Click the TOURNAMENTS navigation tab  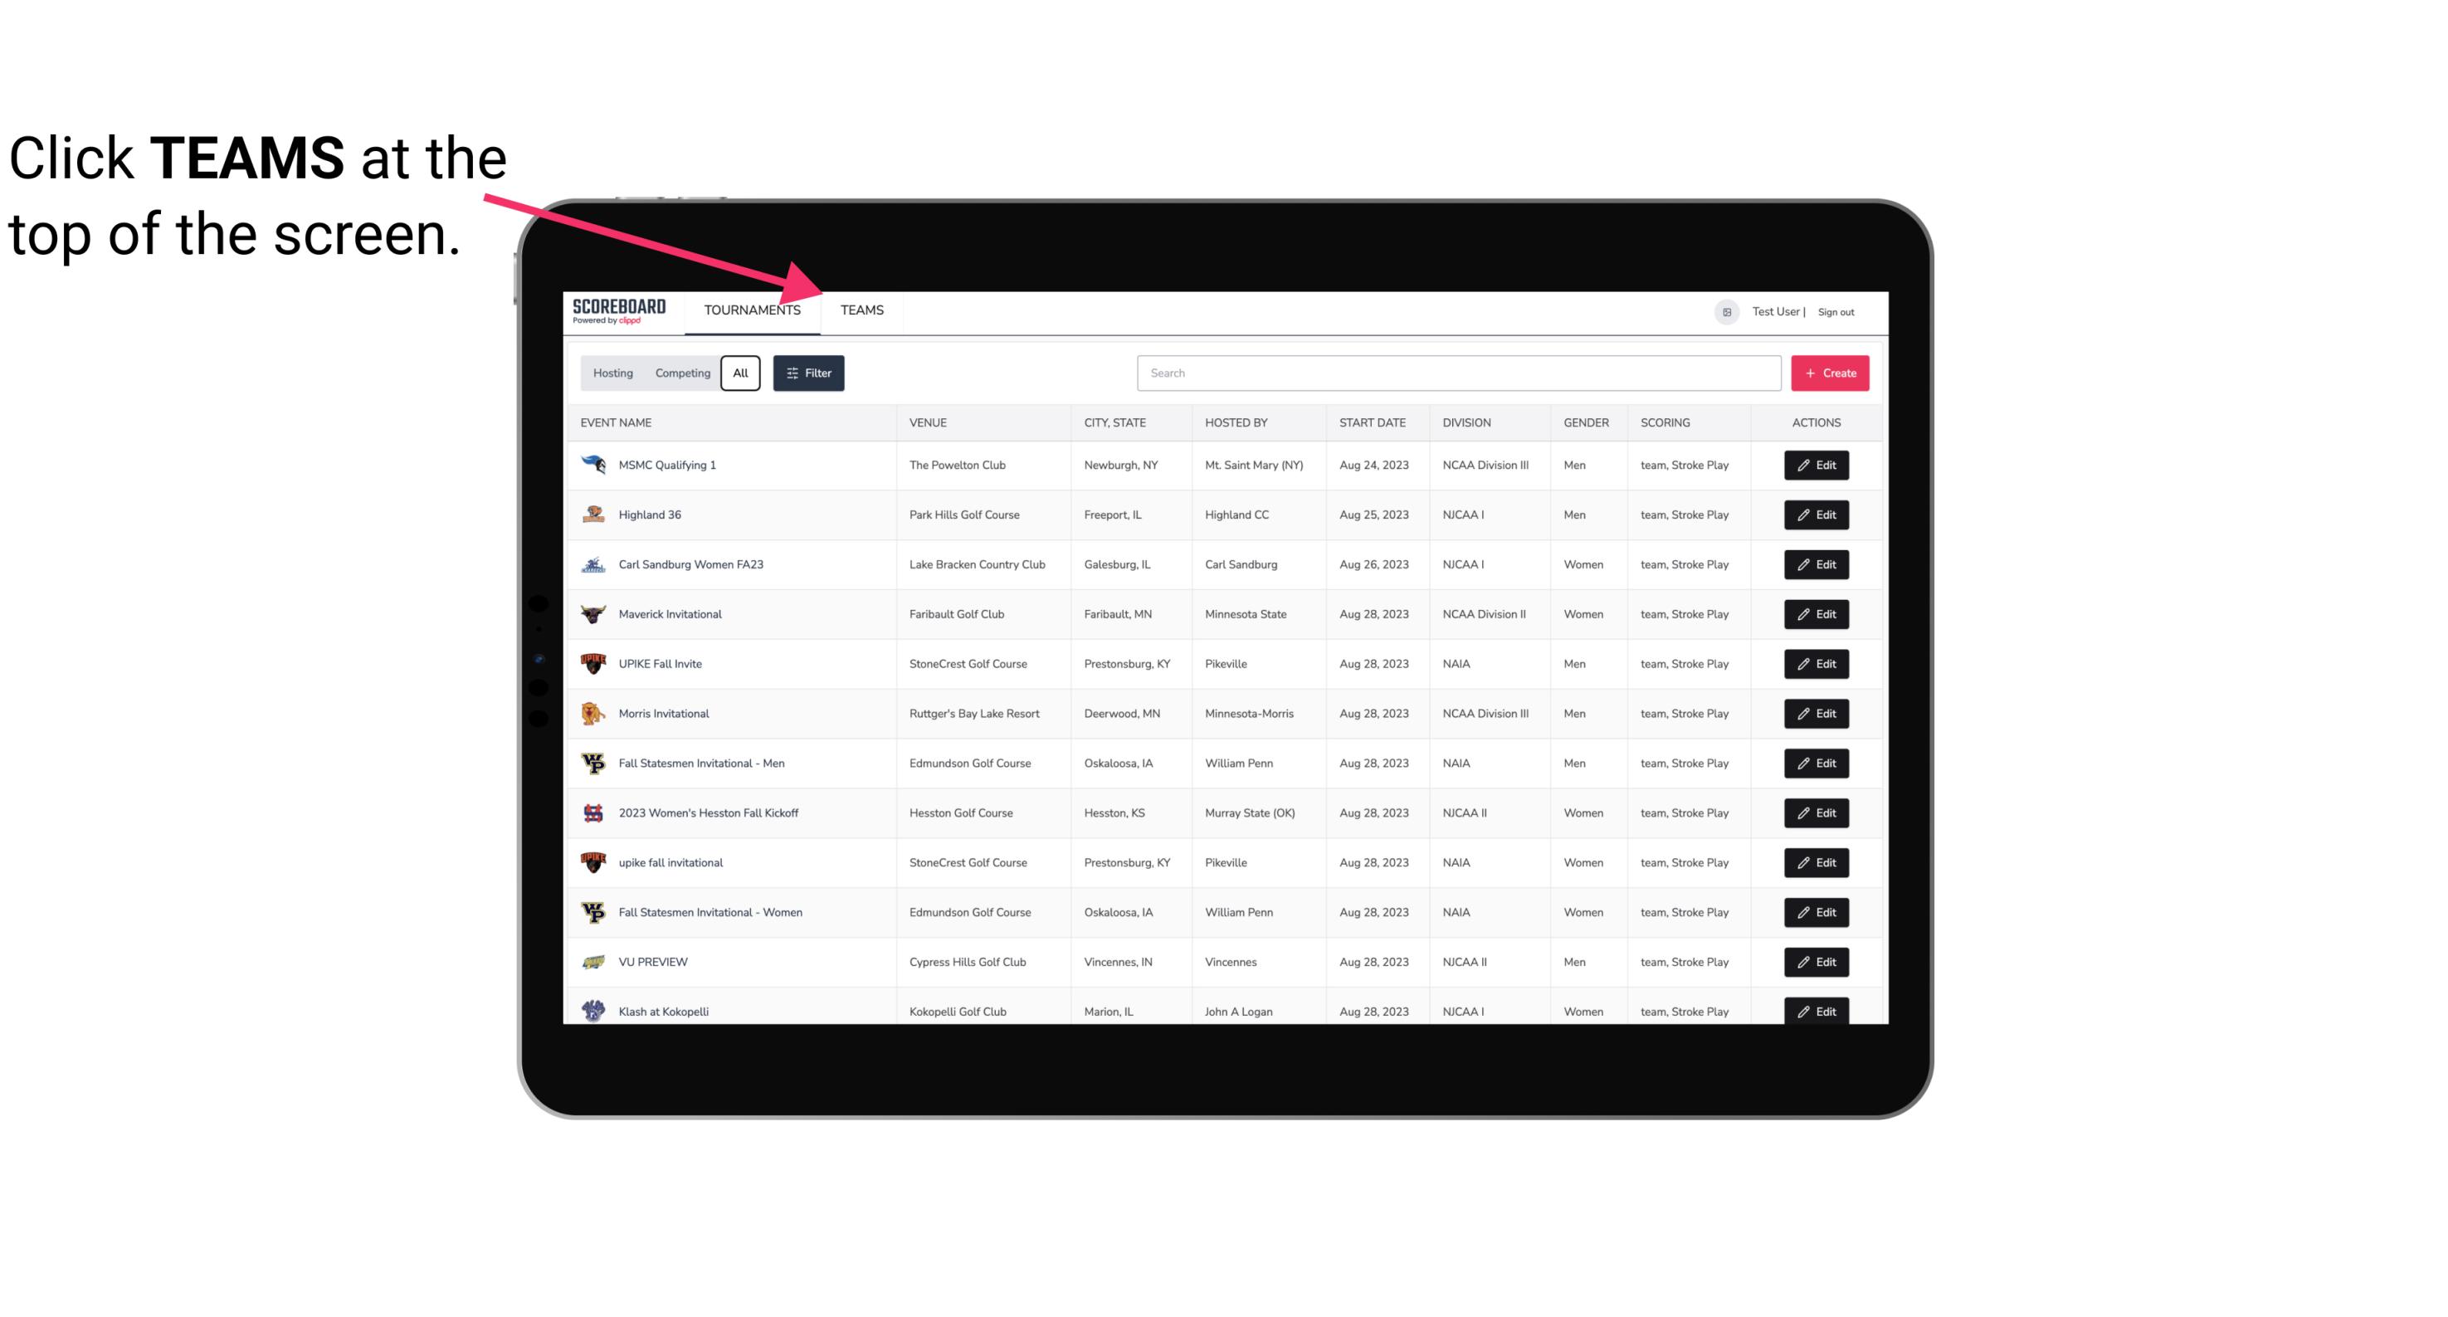(751, 310)
